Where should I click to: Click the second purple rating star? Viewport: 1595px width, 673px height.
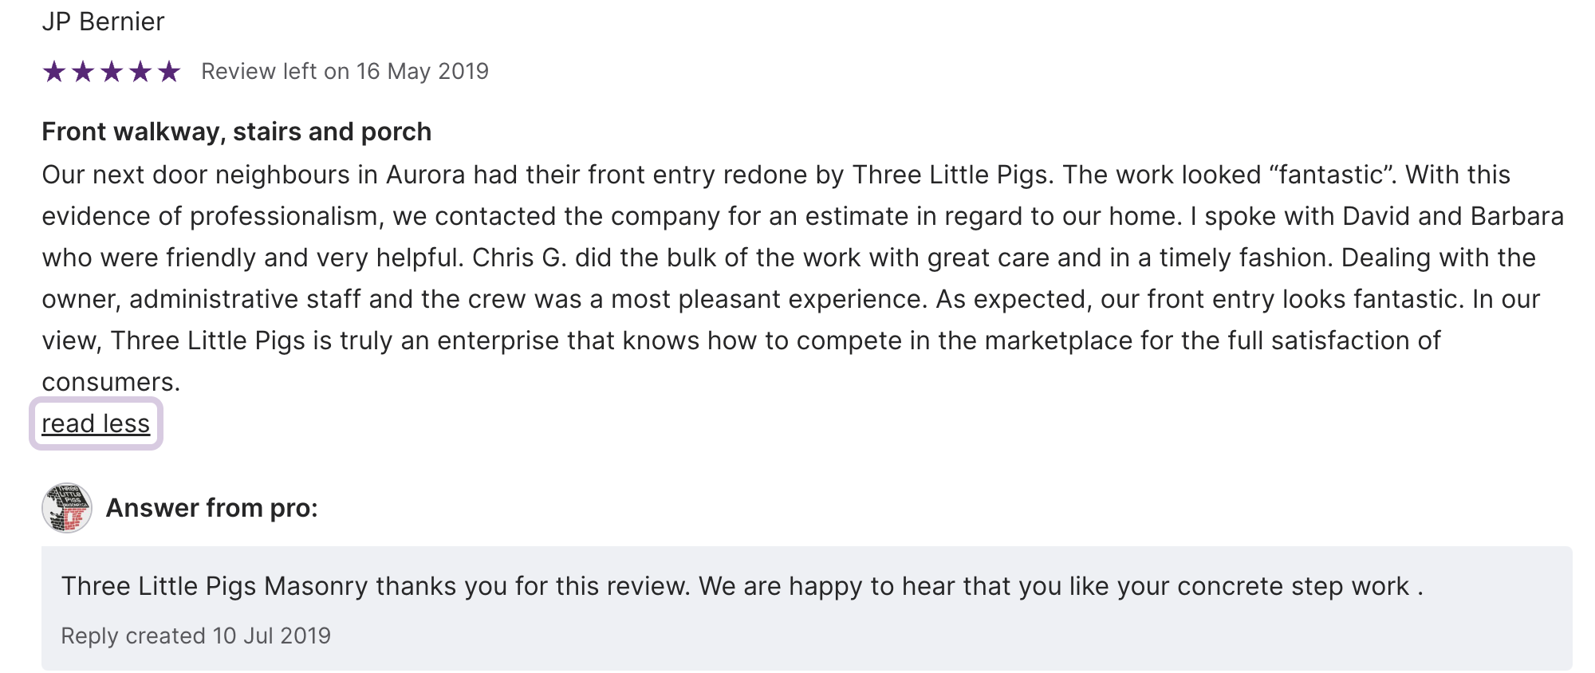tap(83, 72)
